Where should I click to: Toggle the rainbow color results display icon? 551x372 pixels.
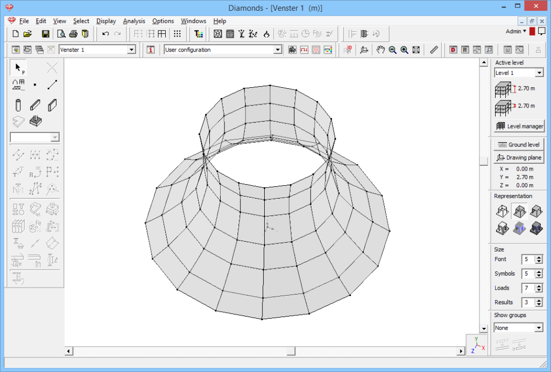coord(328,50)
